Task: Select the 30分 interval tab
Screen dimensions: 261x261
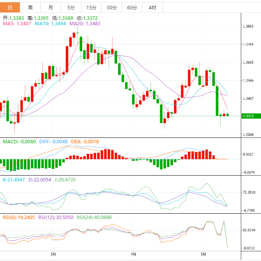Action: pos(111,7)
